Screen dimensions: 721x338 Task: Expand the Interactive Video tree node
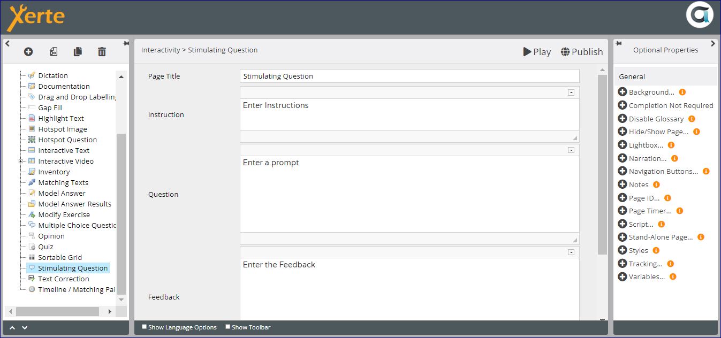(x=21, y=161)
